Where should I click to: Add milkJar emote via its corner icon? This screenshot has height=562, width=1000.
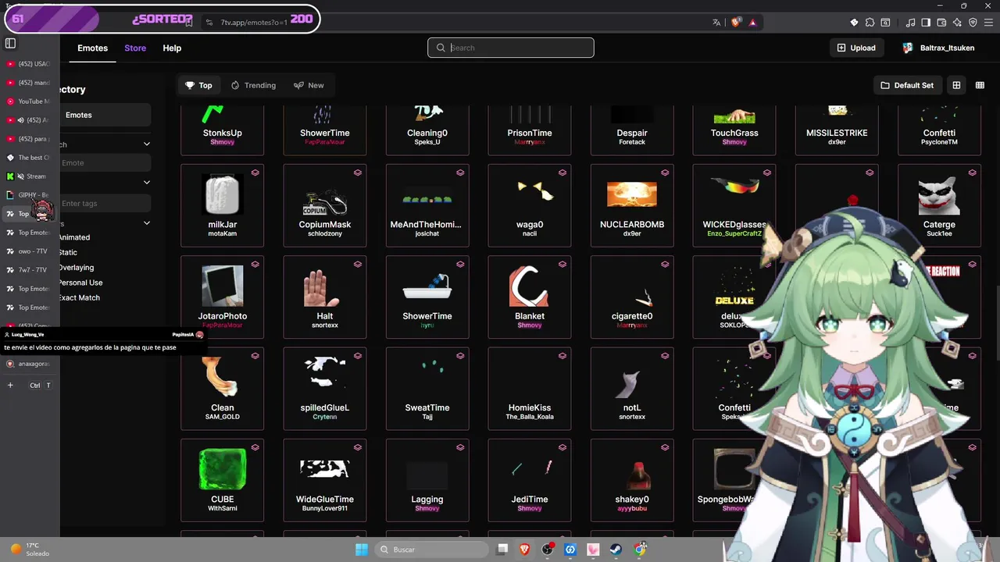pos(255,173)
